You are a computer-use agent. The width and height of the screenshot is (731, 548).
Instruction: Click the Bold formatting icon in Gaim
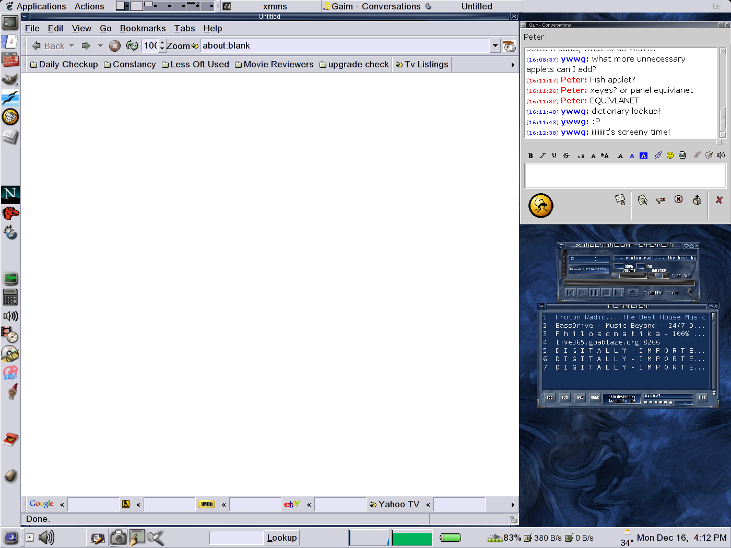point(530,156)
